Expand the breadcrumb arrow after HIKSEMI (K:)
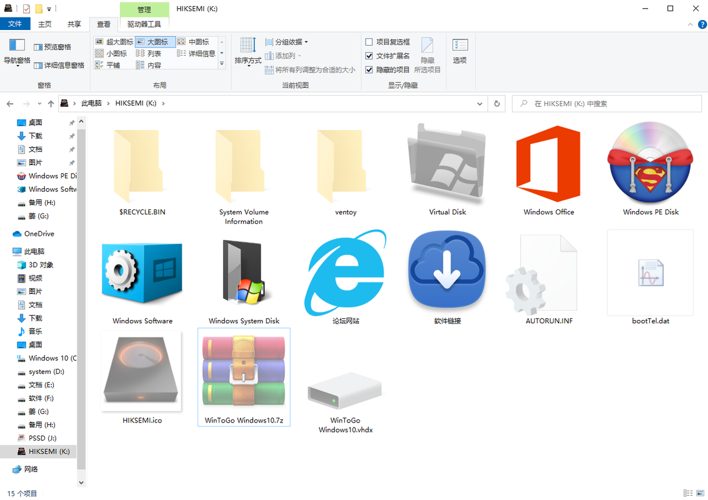The height and width of the screenshot is (500, 708). (163, 103)
